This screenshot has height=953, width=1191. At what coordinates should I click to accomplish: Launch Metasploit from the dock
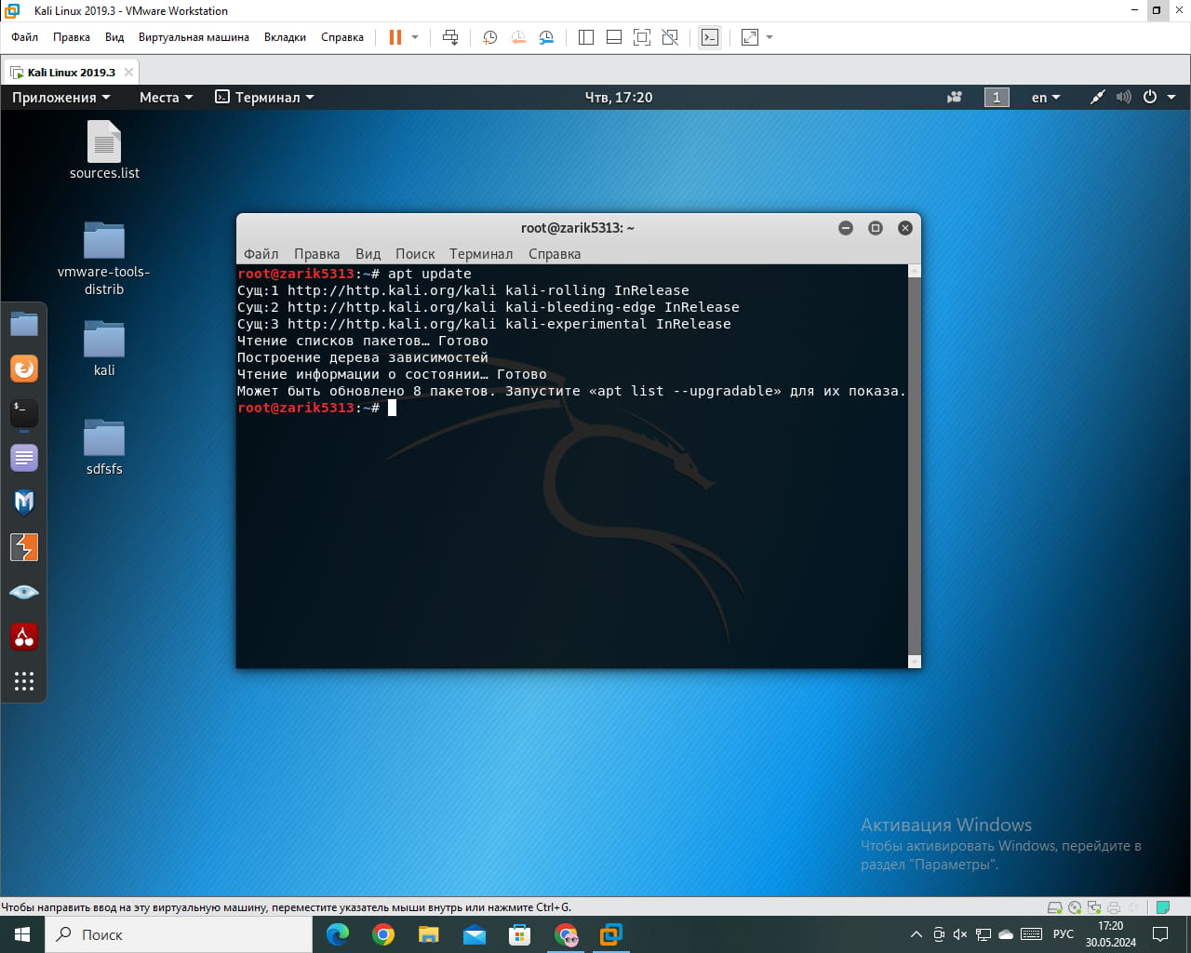point(24,503)
